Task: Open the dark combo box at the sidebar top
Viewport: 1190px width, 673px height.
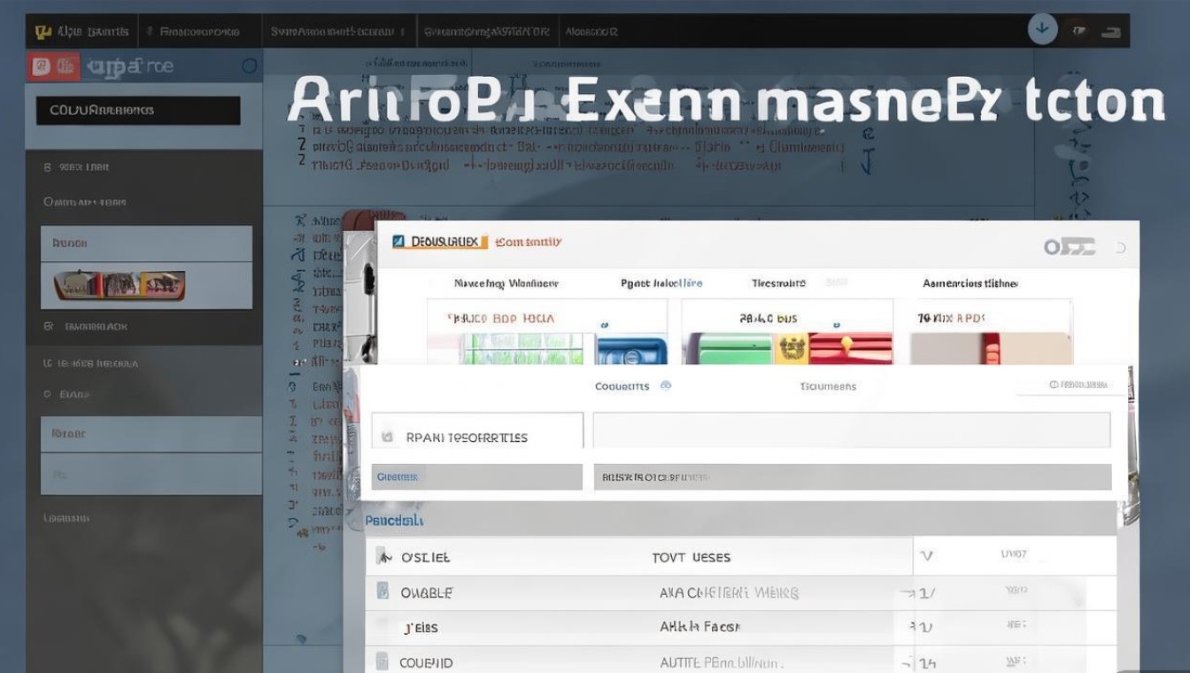Action: (x=138, y=111)
